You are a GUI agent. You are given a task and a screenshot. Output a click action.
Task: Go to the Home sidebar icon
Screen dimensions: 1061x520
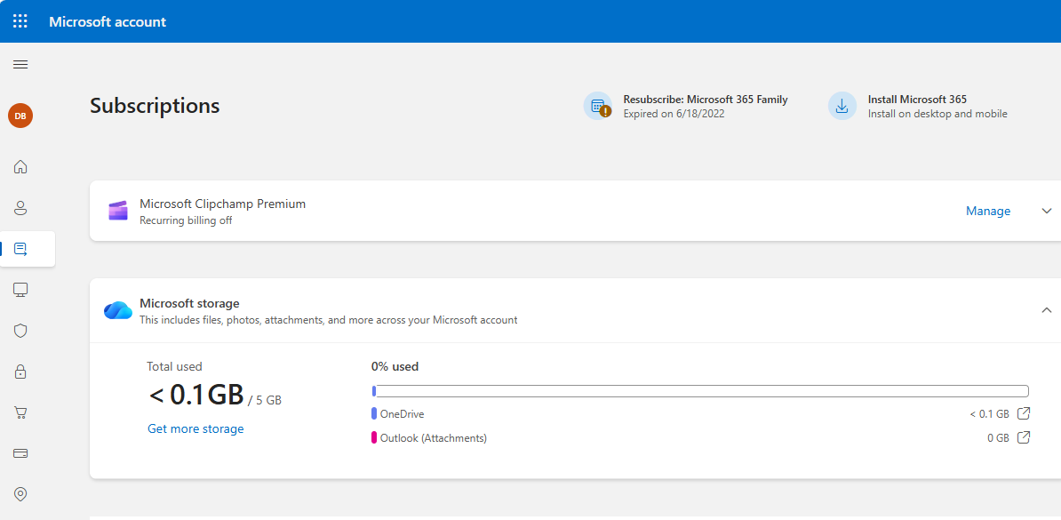click(x=20, y=166)
